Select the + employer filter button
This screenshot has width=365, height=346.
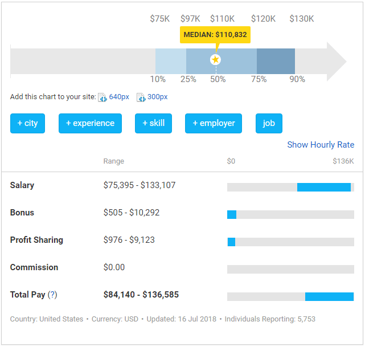tap(214, 123)
